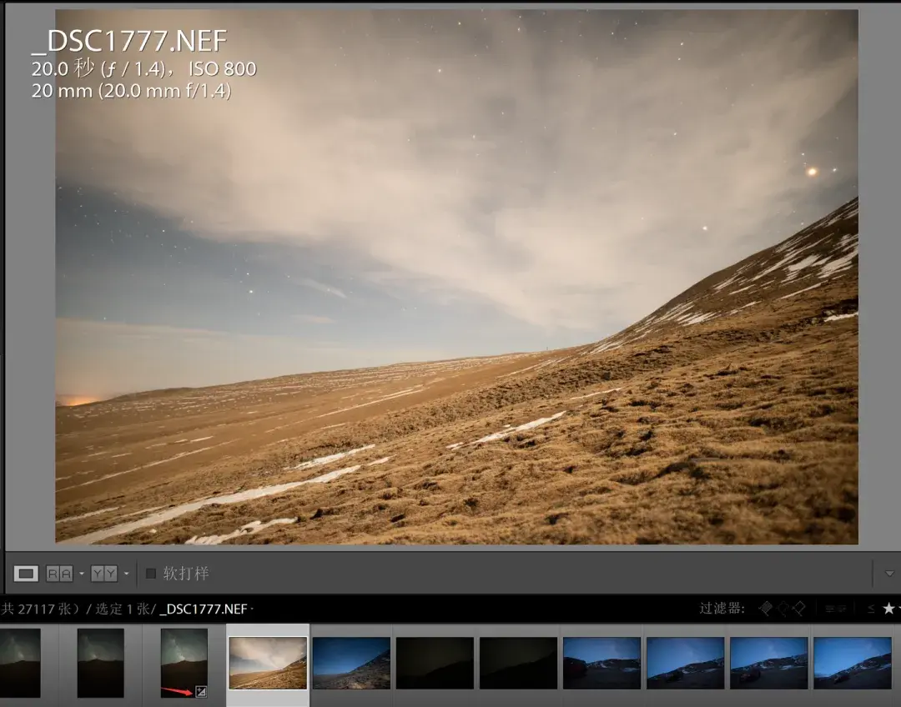Click the YY before/after view button
Viewport: 901px width, 707px height.
104,573
